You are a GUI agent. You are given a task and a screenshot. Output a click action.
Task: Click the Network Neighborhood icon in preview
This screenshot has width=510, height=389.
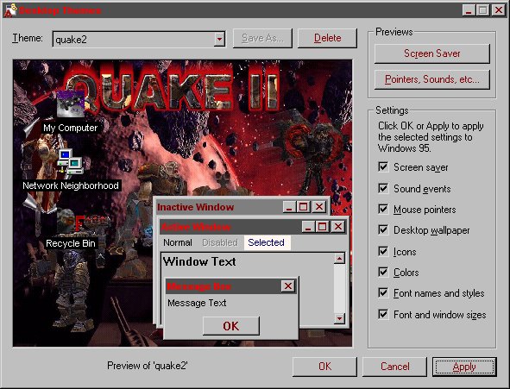(x=70, y=162)
